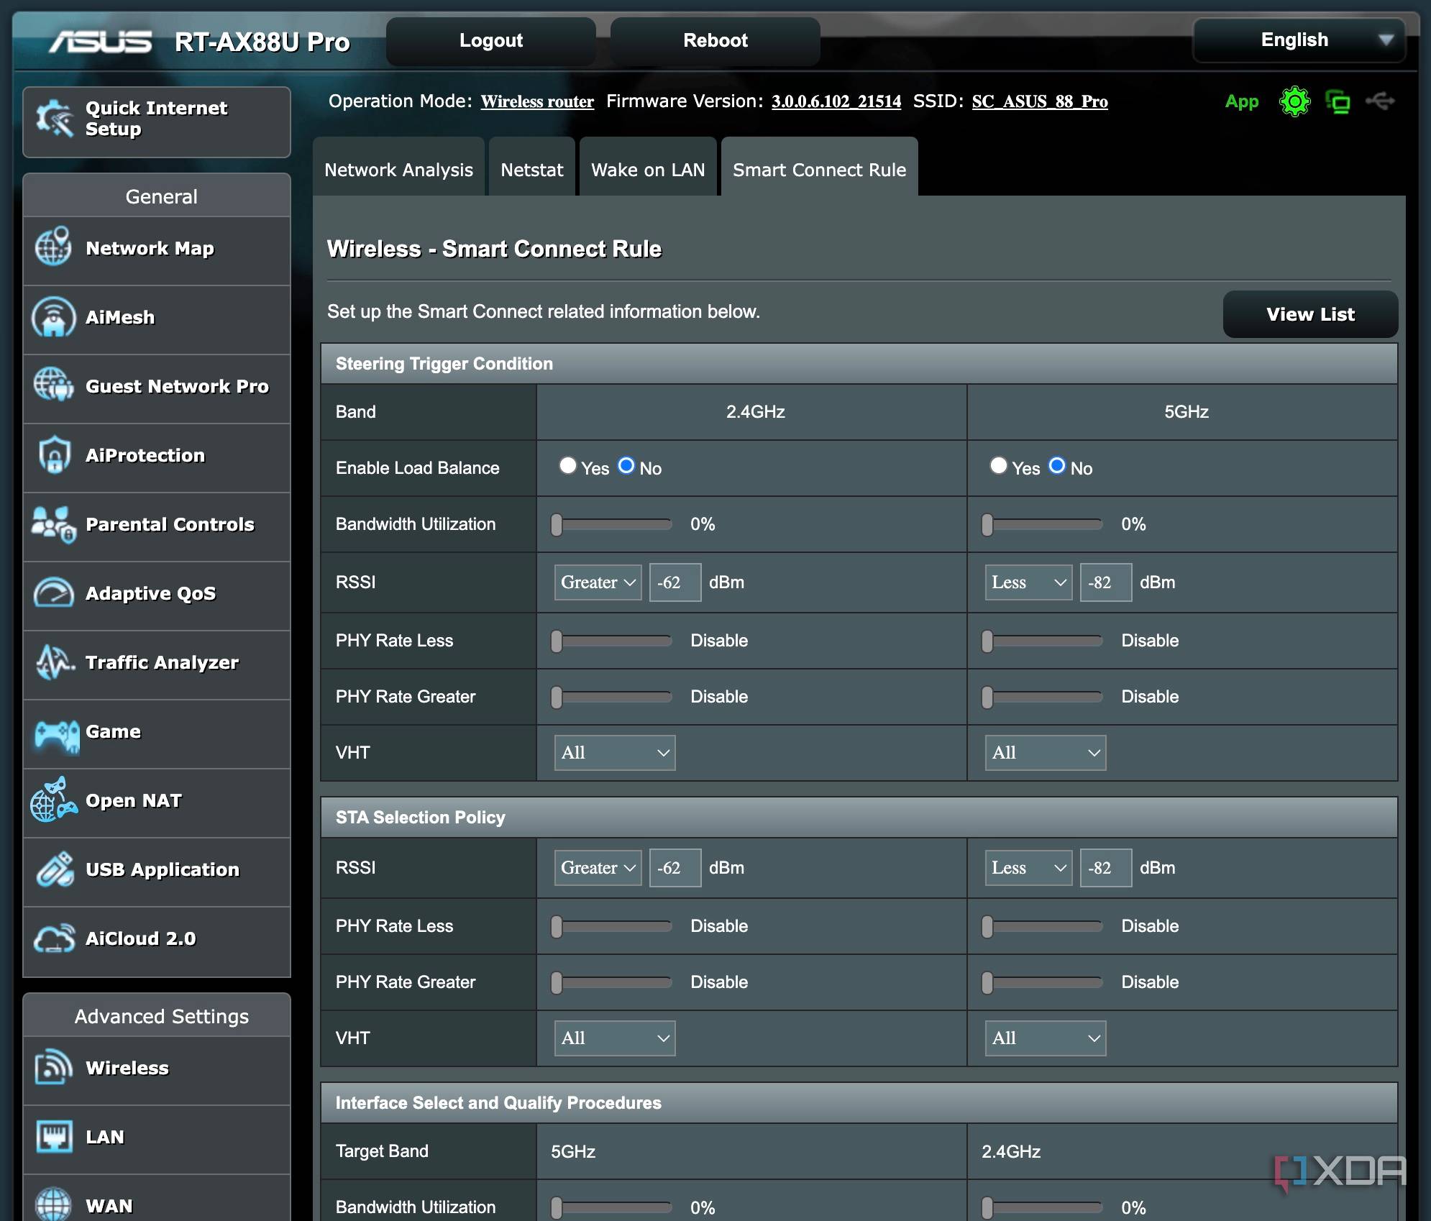This screenshot has height=1221, width=1431.
Task: Click 2.4GHz STA Selection RSSI -62 field
Action: tap(675, 868)
